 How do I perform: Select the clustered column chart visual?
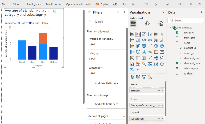[x=150, y=34]
